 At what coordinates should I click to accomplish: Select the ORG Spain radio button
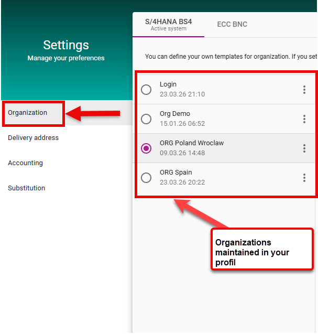tap(146, 178)
